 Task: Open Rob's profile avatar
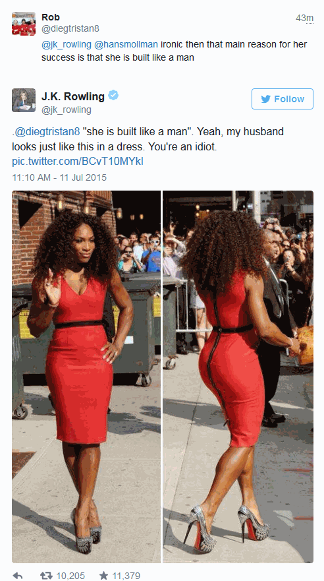coord(24,23)
